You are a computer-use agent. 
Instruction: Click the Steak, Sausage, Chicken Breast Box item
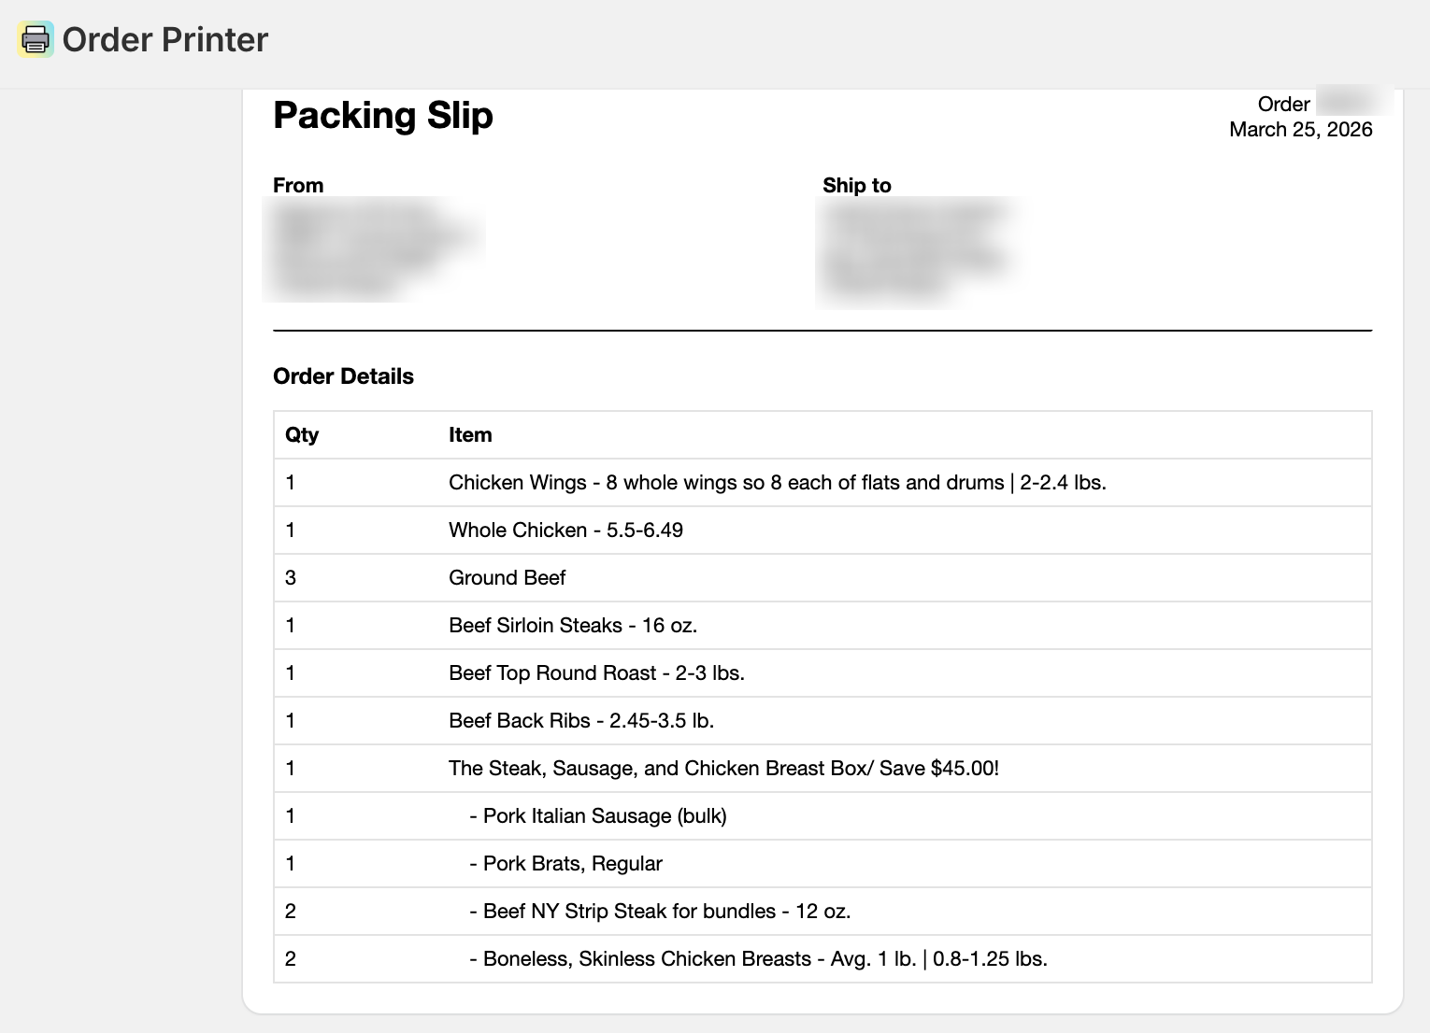(723, 769)
